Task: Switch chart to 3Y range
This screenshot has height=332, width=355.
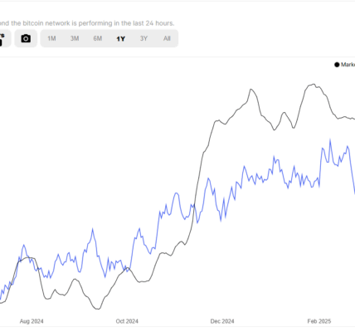Action: coord(143,38)
